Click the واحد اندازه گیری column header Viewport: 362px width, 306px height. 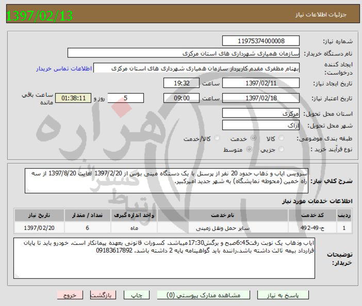134,215
